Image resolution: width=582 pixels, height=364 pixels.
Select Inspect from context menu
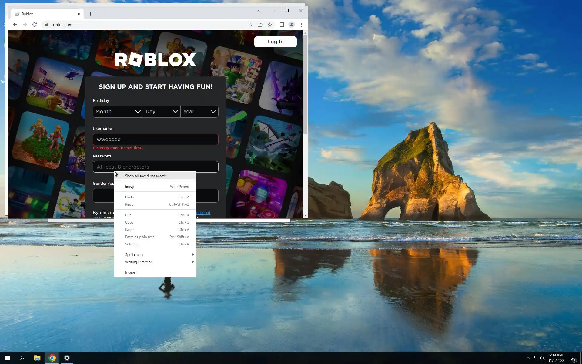[x=131, y=273]
